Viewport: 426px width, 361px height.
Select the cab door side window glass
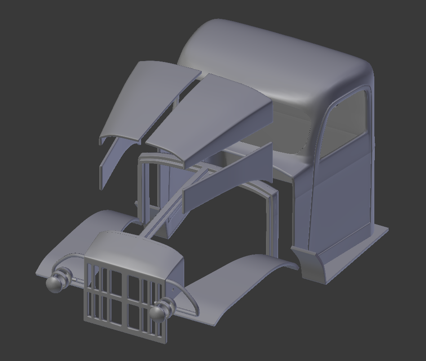tap(344, 125)
